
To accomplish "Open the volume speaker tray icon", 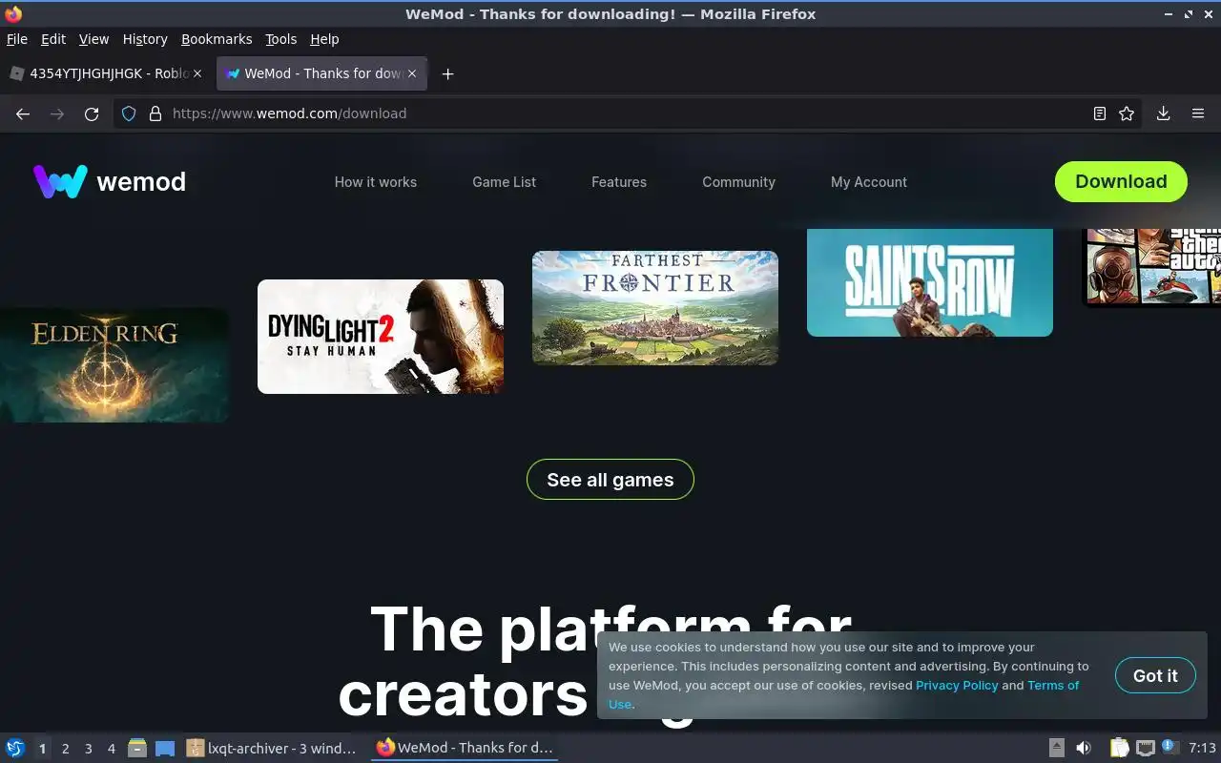I will tap(1084, 748).
